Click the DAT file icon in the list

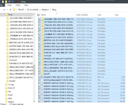[x=42, y=77]
